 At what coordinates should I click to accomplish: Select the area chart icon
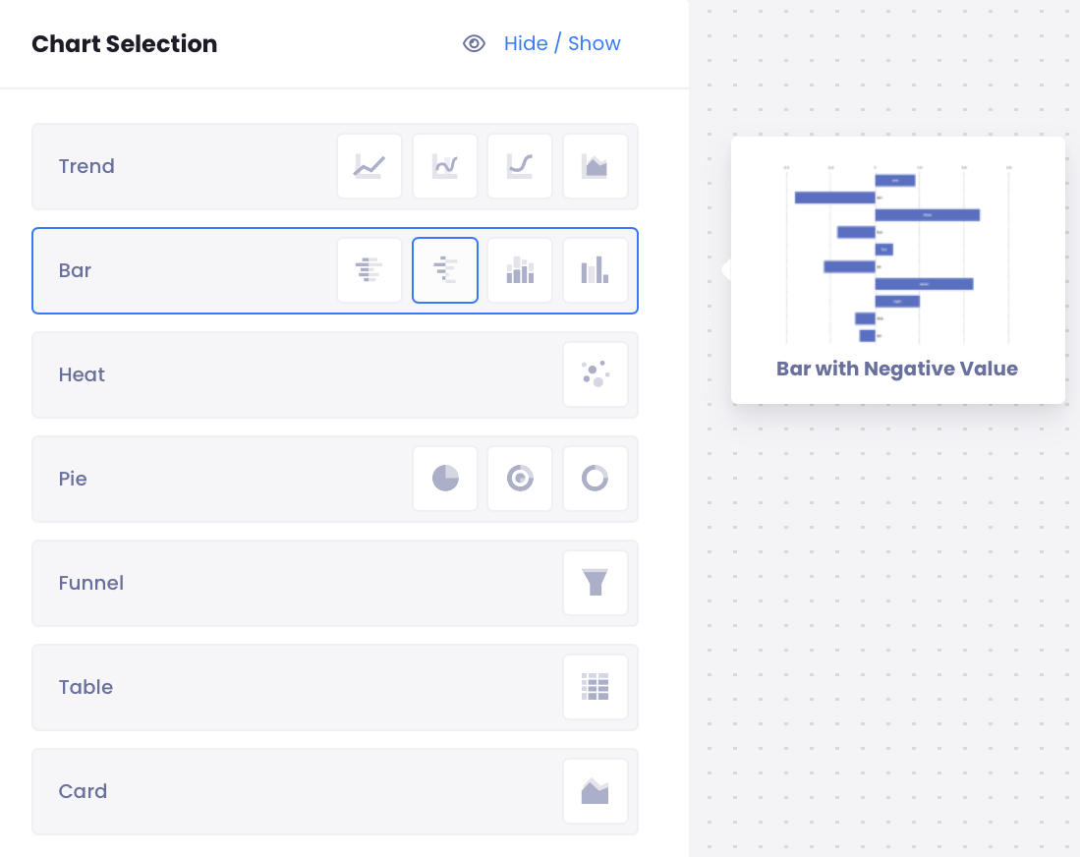pos(596,166)
